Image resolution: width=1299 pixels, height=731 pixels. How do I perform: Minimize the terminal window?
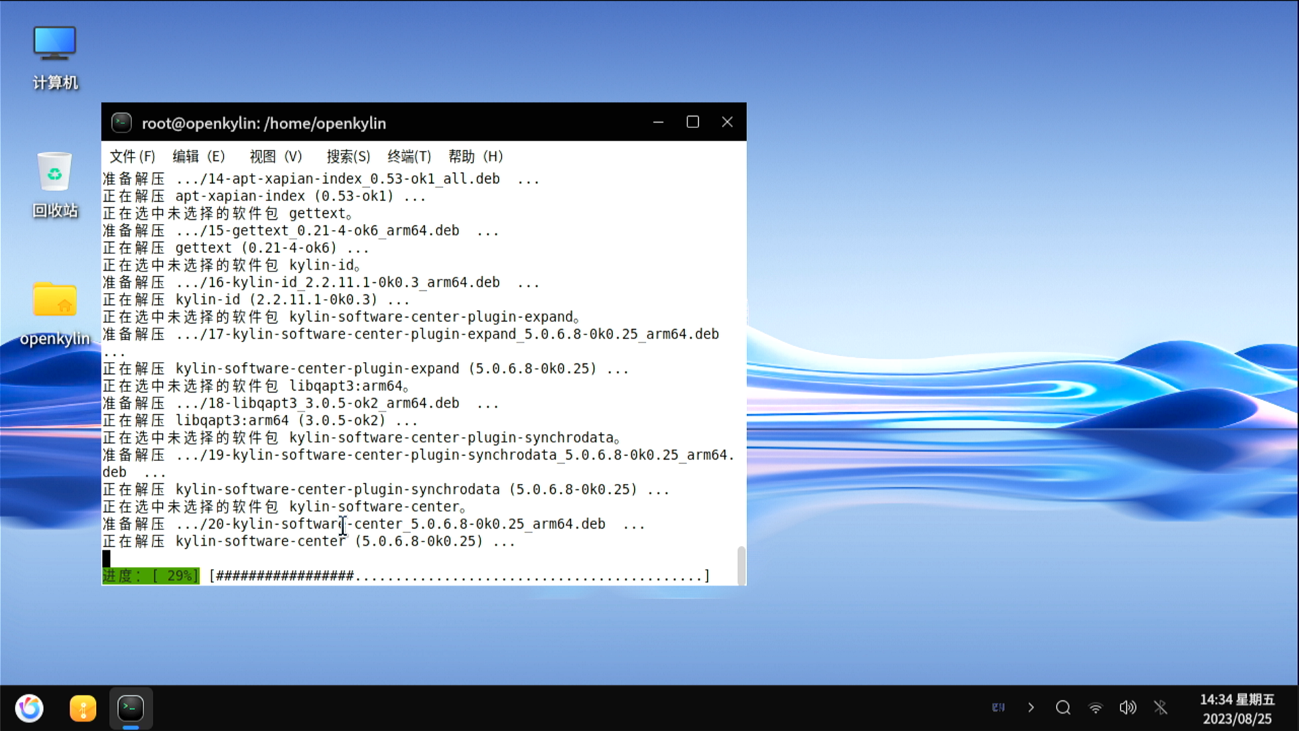[x=658, y=122]
